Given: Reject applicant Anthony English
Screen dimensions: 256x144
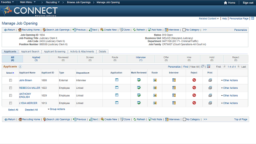Looking at the screenshot, I should click(194, 95).
